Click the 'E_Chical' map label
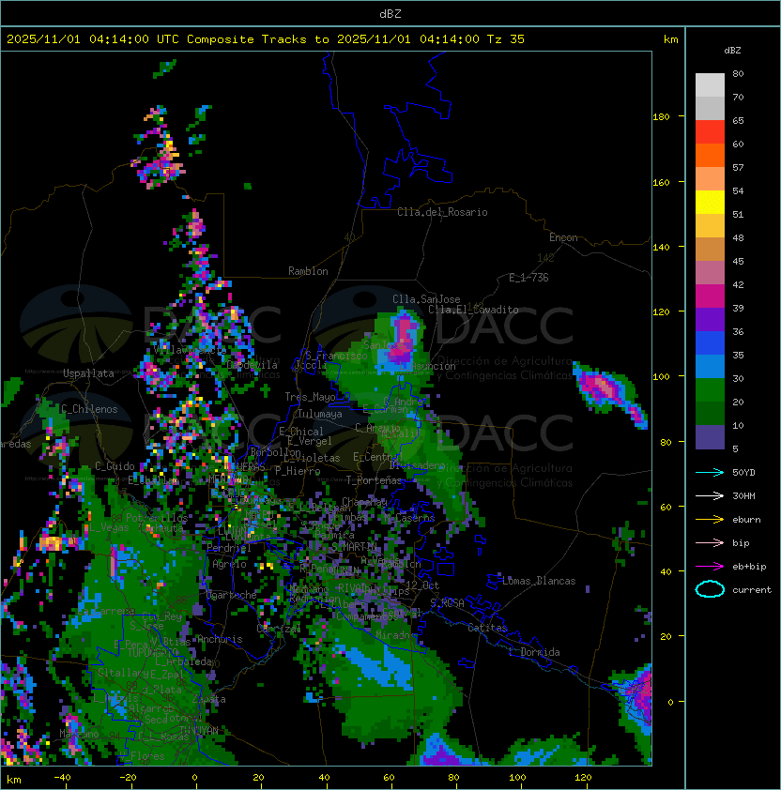Screen dimensions: 781x790 301,432
